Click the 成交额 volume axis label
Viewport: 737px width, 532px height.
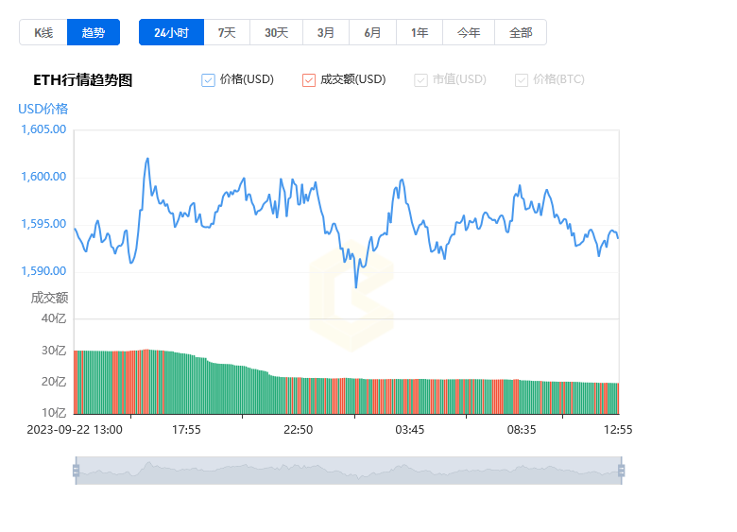tap(49, 298)
